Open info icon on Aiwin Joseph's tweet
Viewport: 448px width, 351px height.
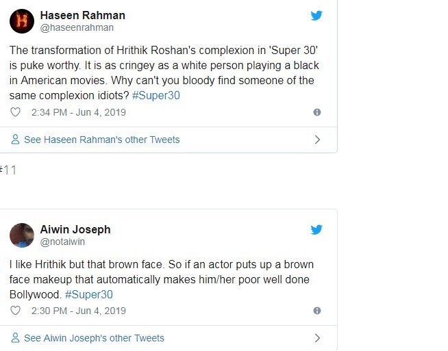pyautogui.click(x=316, y=311)
